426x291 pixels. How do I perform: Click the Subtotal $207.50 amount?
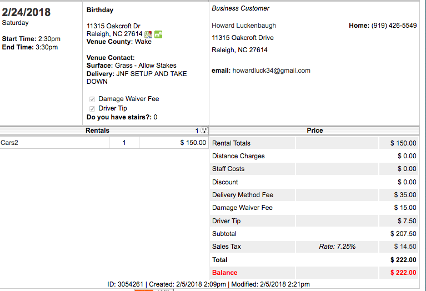click(x=403, y=234)
